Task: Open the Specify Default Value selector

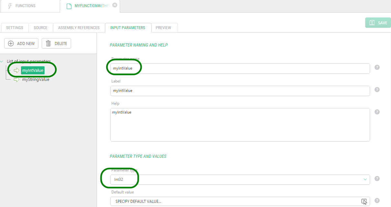Action: coord(240,202)
